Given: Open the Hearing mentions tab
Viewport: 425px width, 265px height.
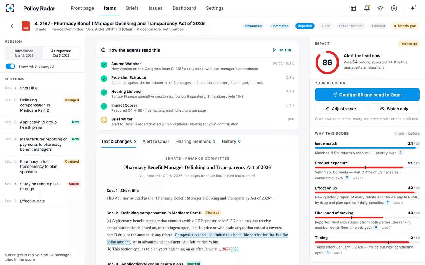Looking at the screenshot, I should [195, 141].
